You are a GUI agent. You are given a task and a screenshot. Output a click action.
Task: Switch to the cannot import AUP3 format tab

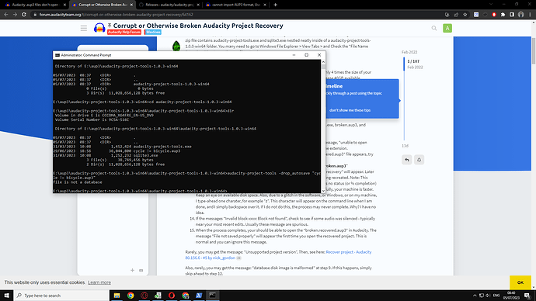(x=236, y=5)
